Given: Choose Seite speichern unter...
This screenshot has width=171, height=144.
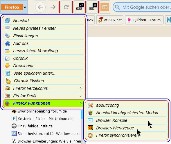Looking at the screenshot, I should [44, 73].
